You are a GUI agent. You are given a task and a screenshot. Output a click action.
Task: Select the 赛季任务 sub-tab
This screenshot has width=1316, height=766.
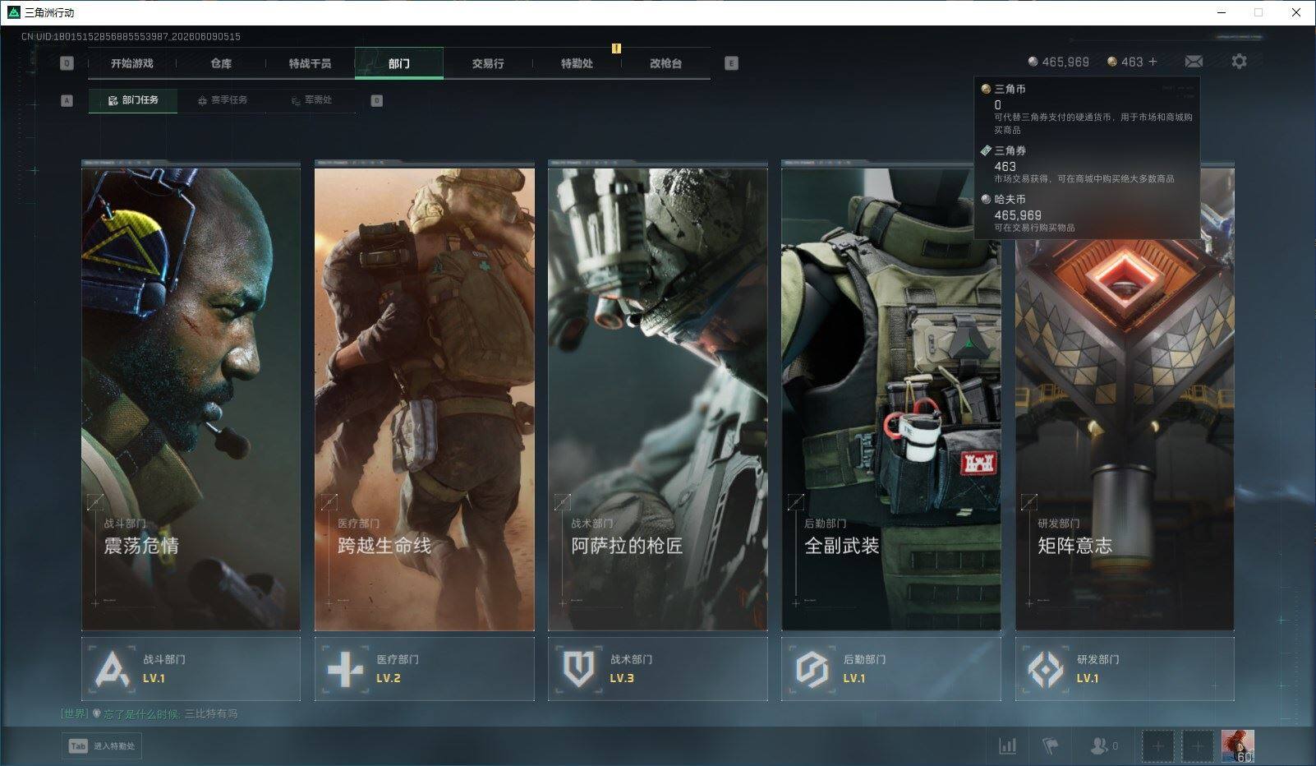pos(223,100)
